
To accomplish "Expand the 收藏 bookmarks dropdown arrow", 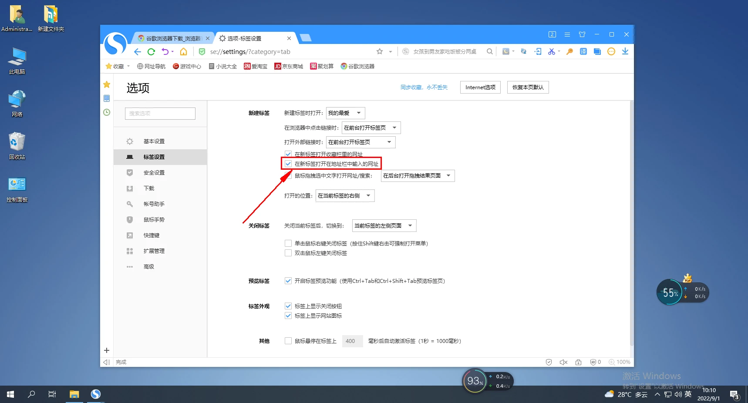I will 128,66.
